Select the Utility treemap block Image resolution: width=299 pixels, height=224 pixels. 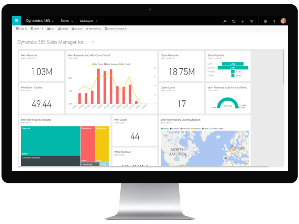point(104,164)
